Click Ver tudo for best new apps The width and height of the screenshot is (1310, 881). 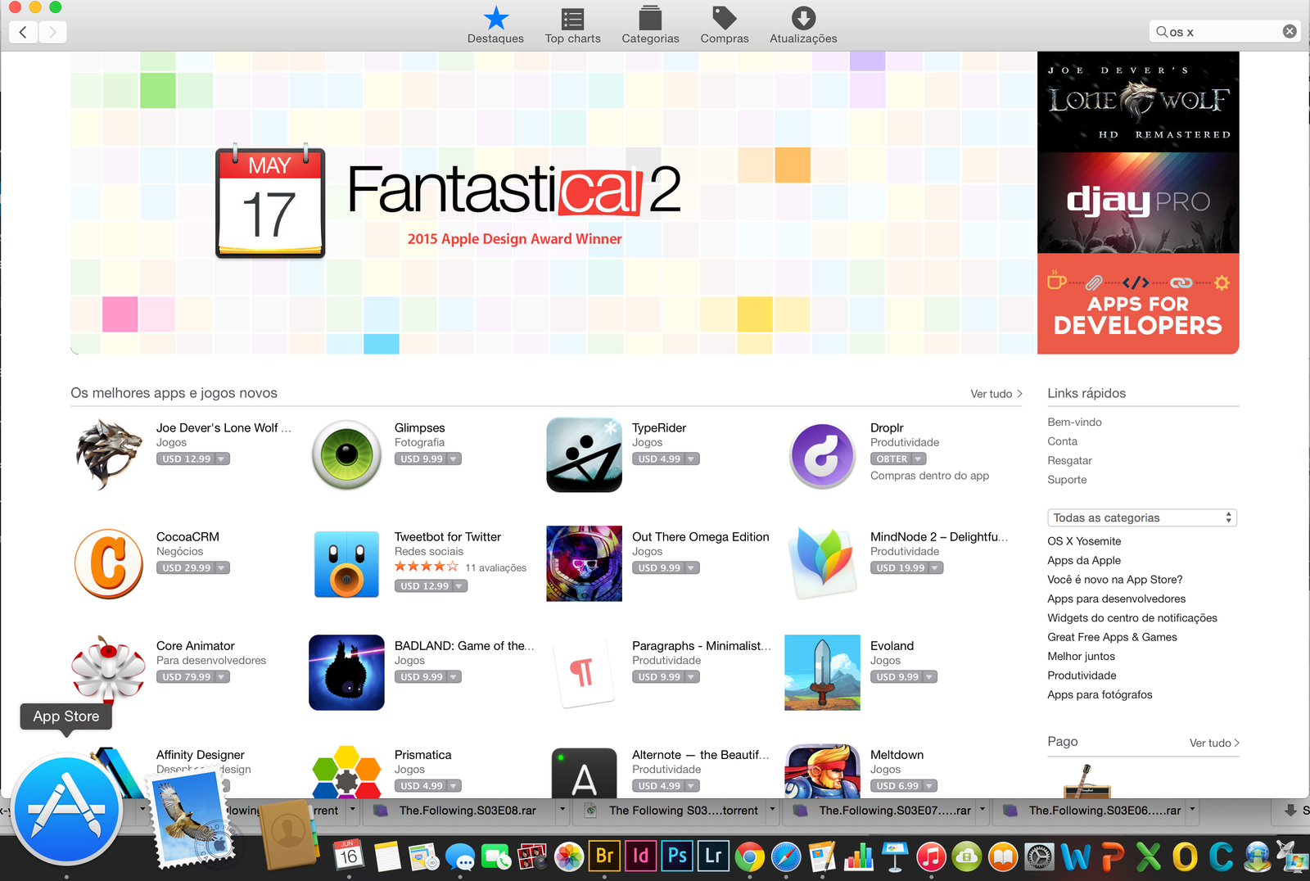coord(996,394)
